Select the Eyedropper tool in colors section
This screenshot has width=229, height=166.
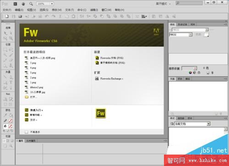pos(5,115)
